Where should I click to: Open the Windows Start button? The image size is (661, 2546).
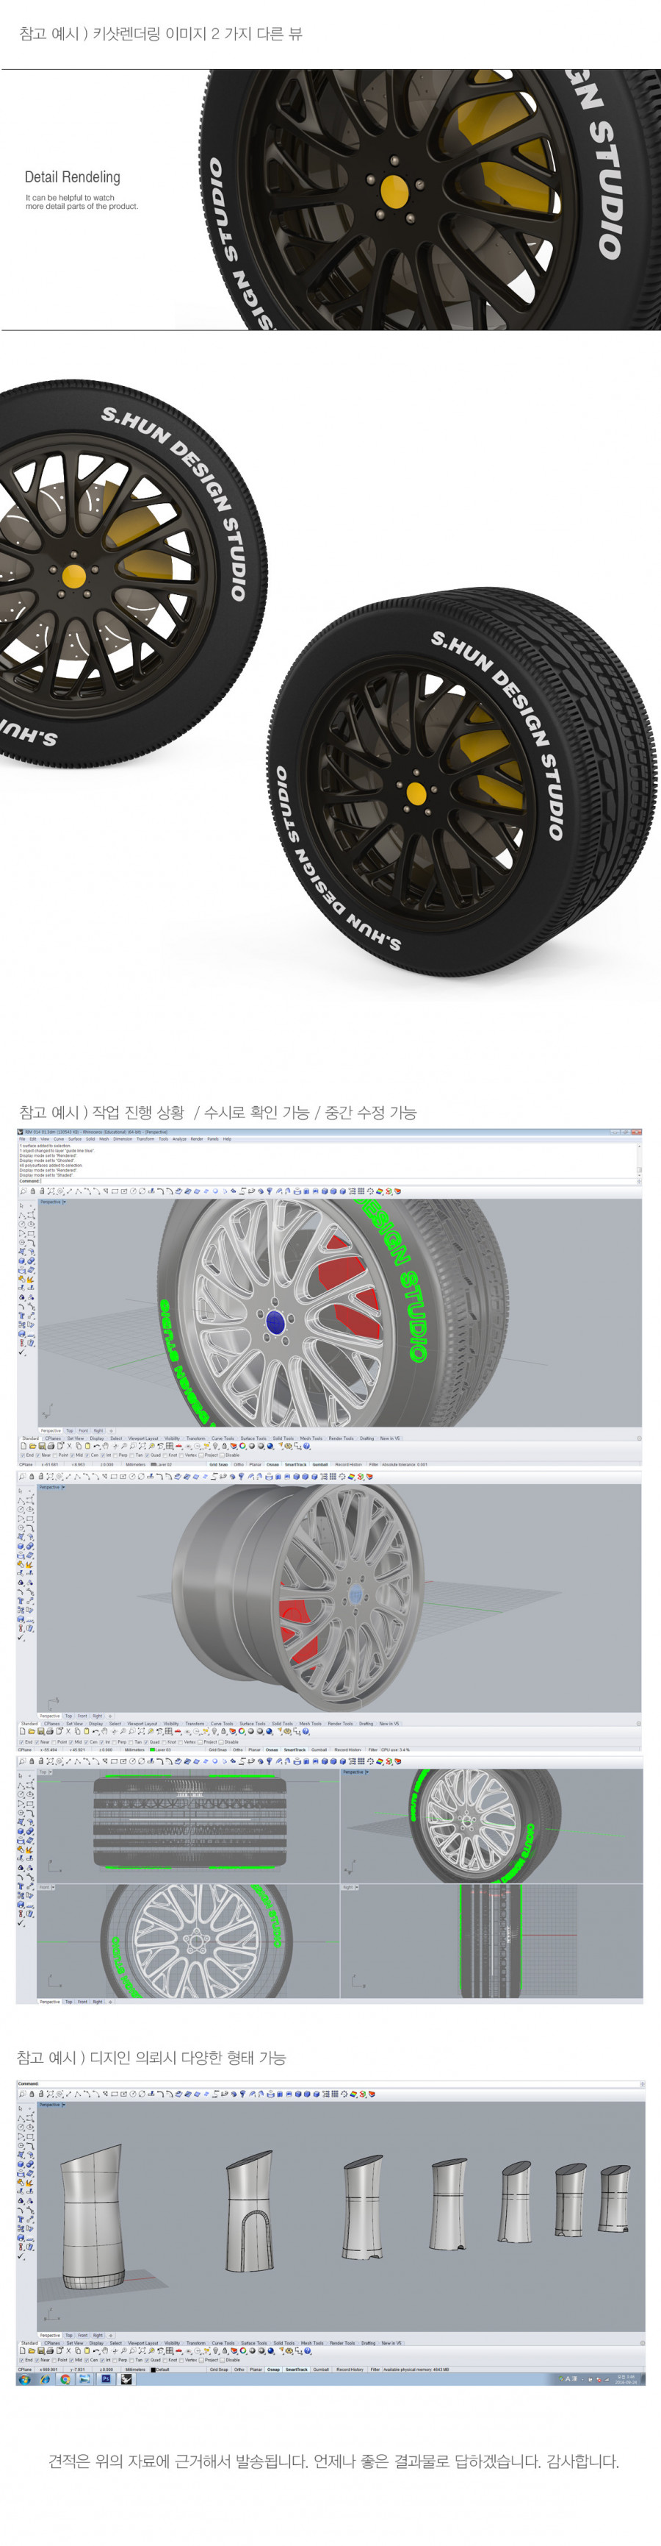coord(25,2380)
